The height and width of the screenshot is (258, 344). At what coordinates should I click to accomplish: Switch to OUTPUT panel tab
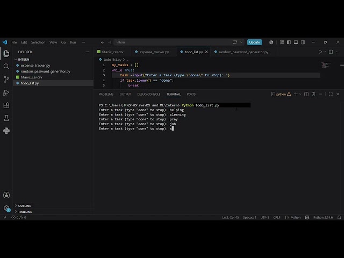(x=125, y=94)
